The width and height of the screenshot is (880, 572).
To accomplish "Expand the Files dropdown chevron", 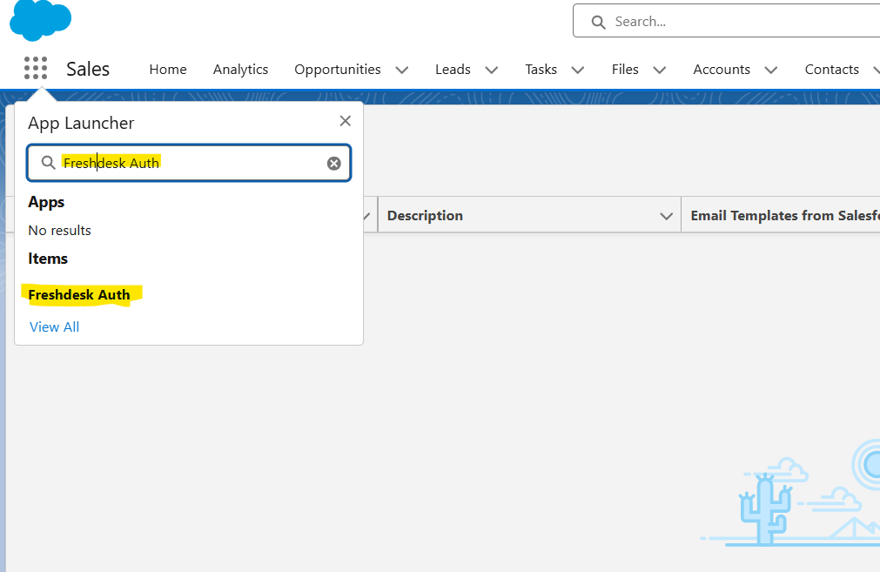I will pos(660,71).
